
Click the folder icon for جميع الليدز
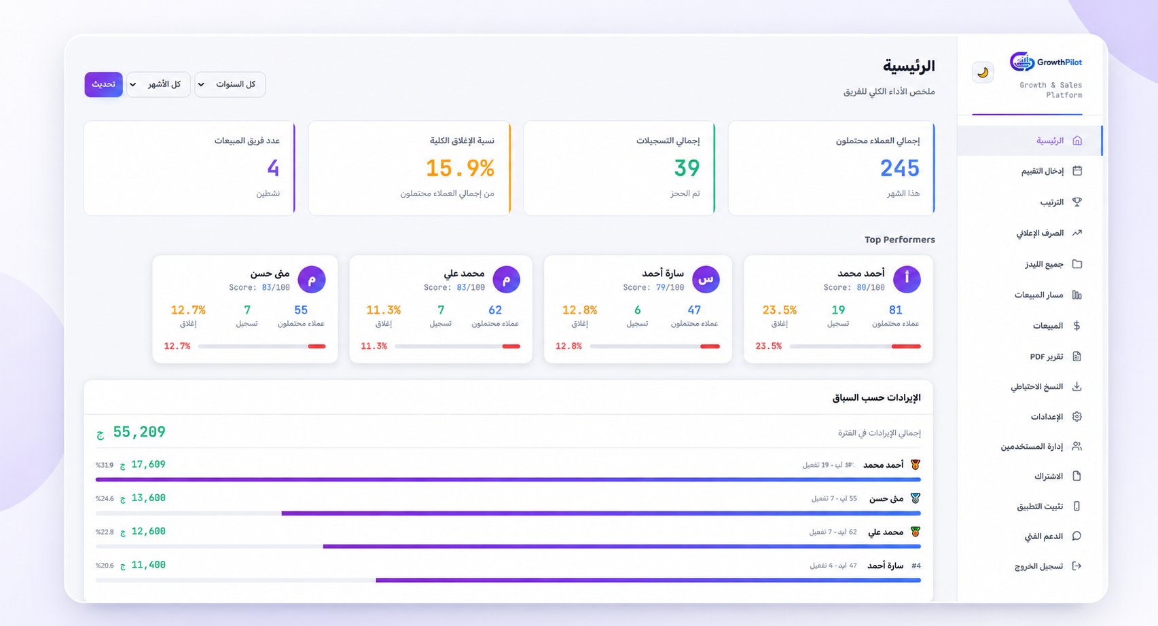(1077, 264)
